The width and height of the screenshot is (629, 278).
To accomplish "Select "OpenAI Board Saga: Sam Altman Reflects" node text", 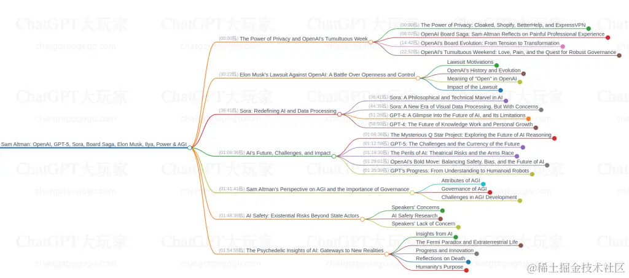I will click(x=513, y=34).
